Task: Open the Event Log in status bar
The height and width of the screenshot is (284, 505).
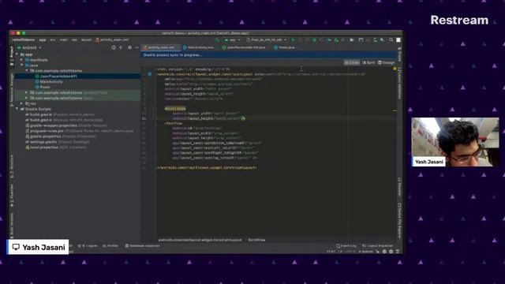Action: [x=346, y=245]
